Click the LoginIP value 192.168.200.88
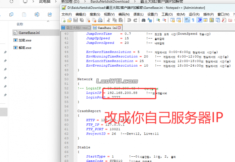 pos(122,93)
